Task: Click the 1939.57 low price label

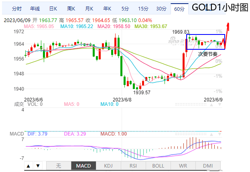Action: (x=142, y=92)
